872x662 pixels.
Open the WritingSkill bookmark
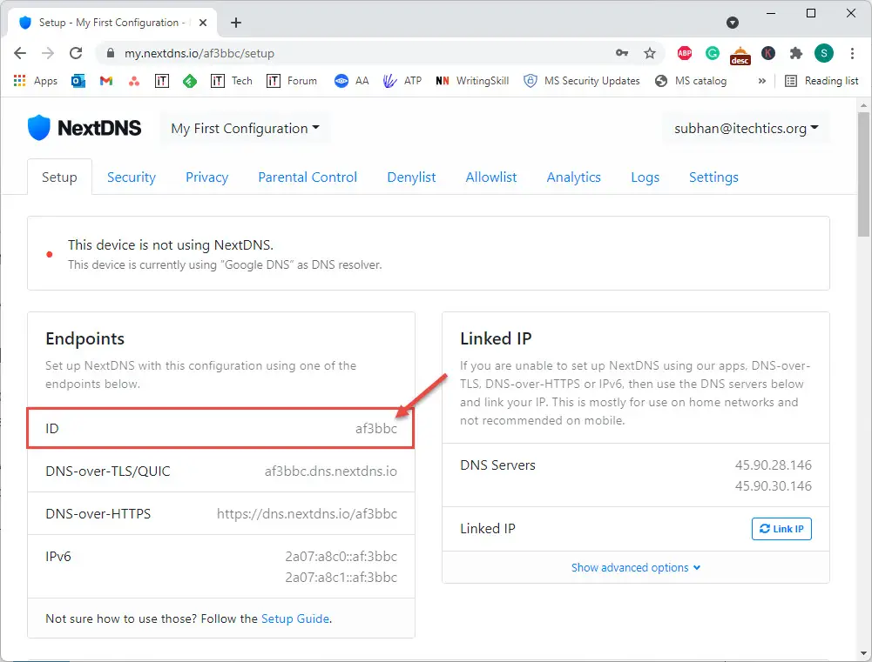tap(472, 81)
